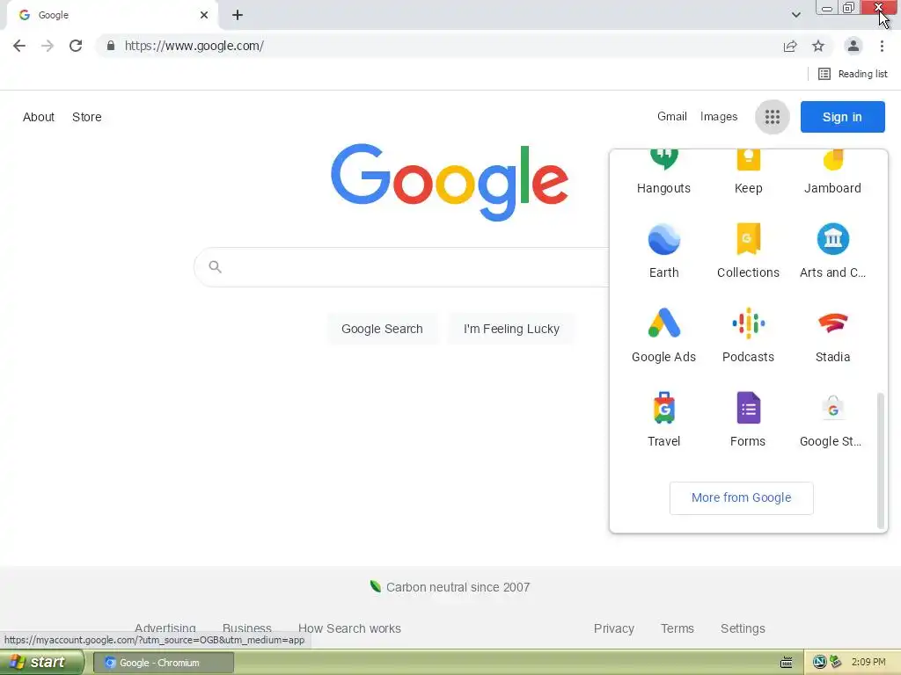901x675 pixels.
Task: Open the Settings footer menu
Action: point(743,628)
